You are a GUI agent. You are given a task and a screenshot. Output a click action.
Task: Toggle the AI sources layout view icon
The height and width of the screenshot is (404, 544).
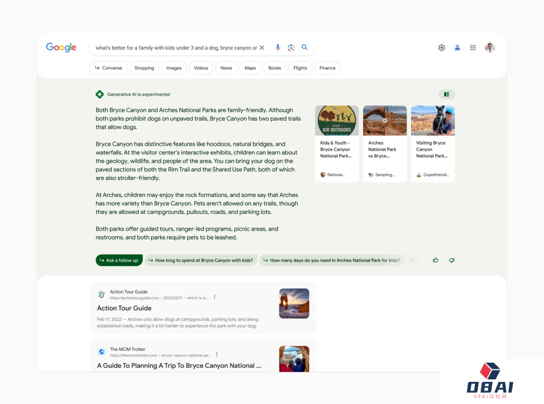coord(446,94)
